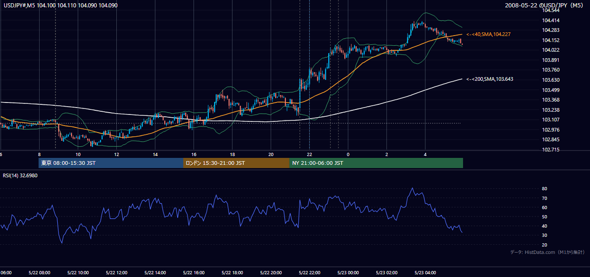Screen dimensions: 590x277
Task: Click RSI axis level 80
Action: [x=545, y=189]
